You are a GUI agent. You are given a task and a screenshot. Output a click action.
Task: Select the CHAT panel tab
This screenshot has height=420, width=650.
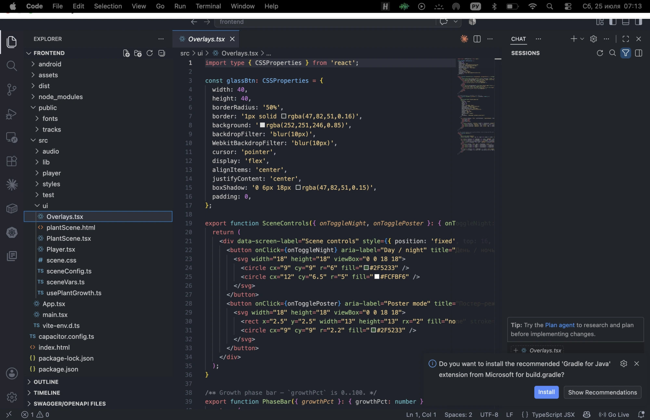click(x=518, y=39)
